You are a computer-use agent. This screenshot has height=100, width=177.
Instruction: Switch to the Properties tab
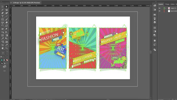[167, 4]
